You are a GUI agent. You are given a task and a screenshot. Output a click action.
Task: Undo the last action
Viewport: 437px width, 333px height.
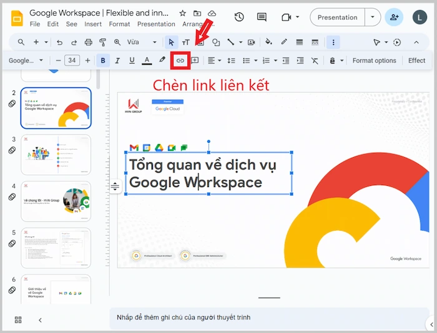[59, 42]
